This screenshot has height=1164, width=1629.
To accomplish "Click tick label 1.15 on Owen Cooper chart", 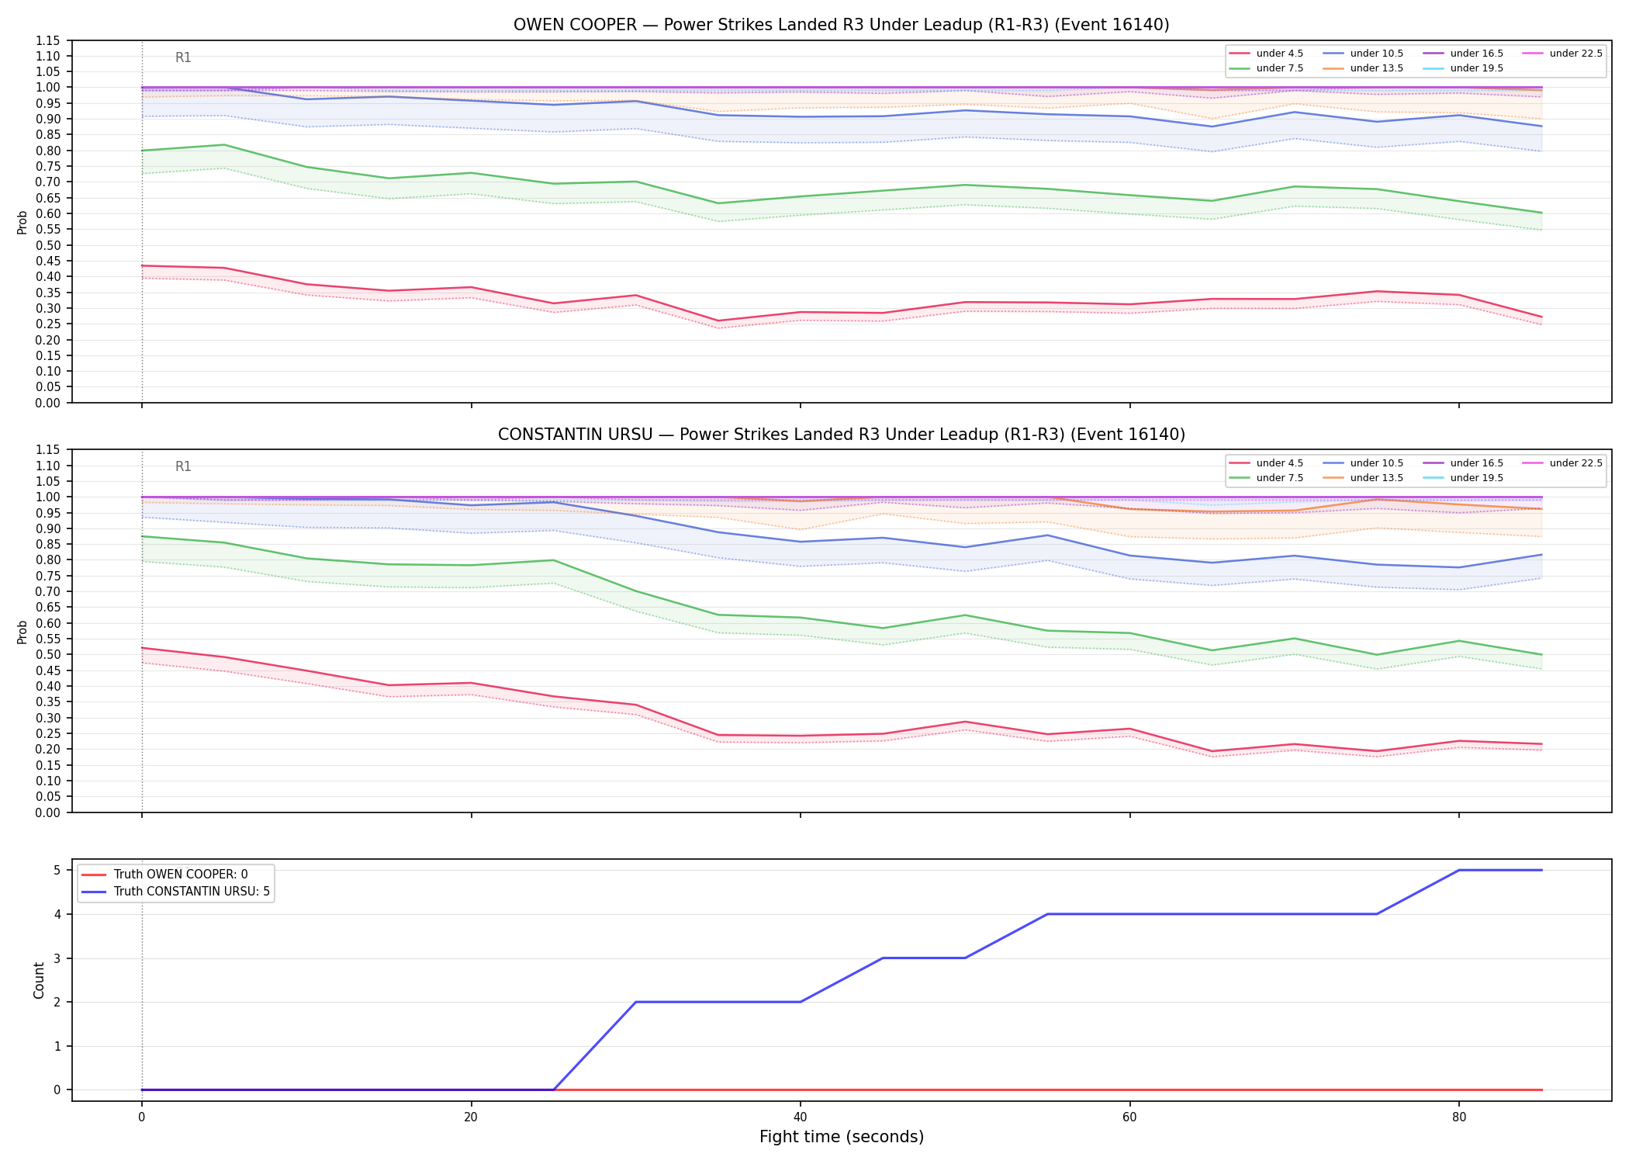I will (x=48, y=40).
